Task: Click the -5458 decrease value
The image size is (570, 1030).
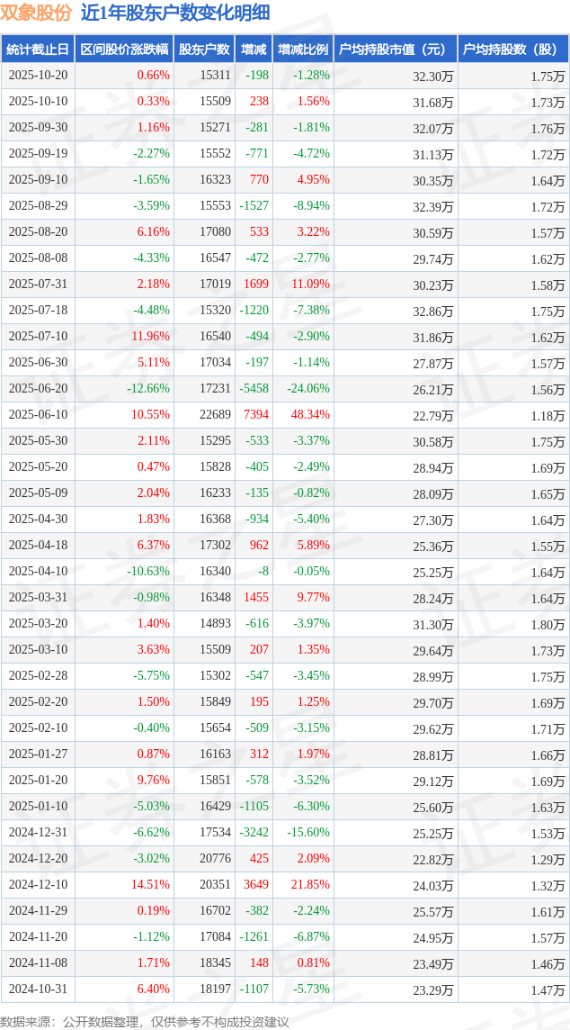Action: pos(254,389)
